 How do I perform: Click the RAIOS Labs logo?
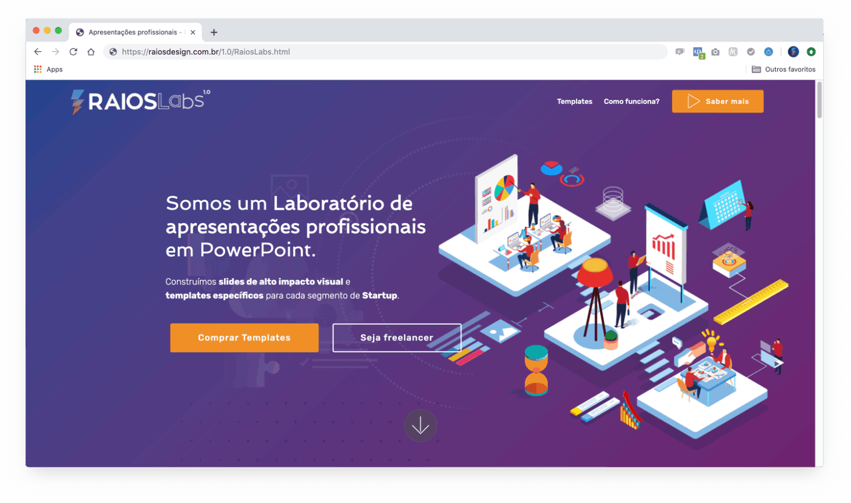point(140,102)
